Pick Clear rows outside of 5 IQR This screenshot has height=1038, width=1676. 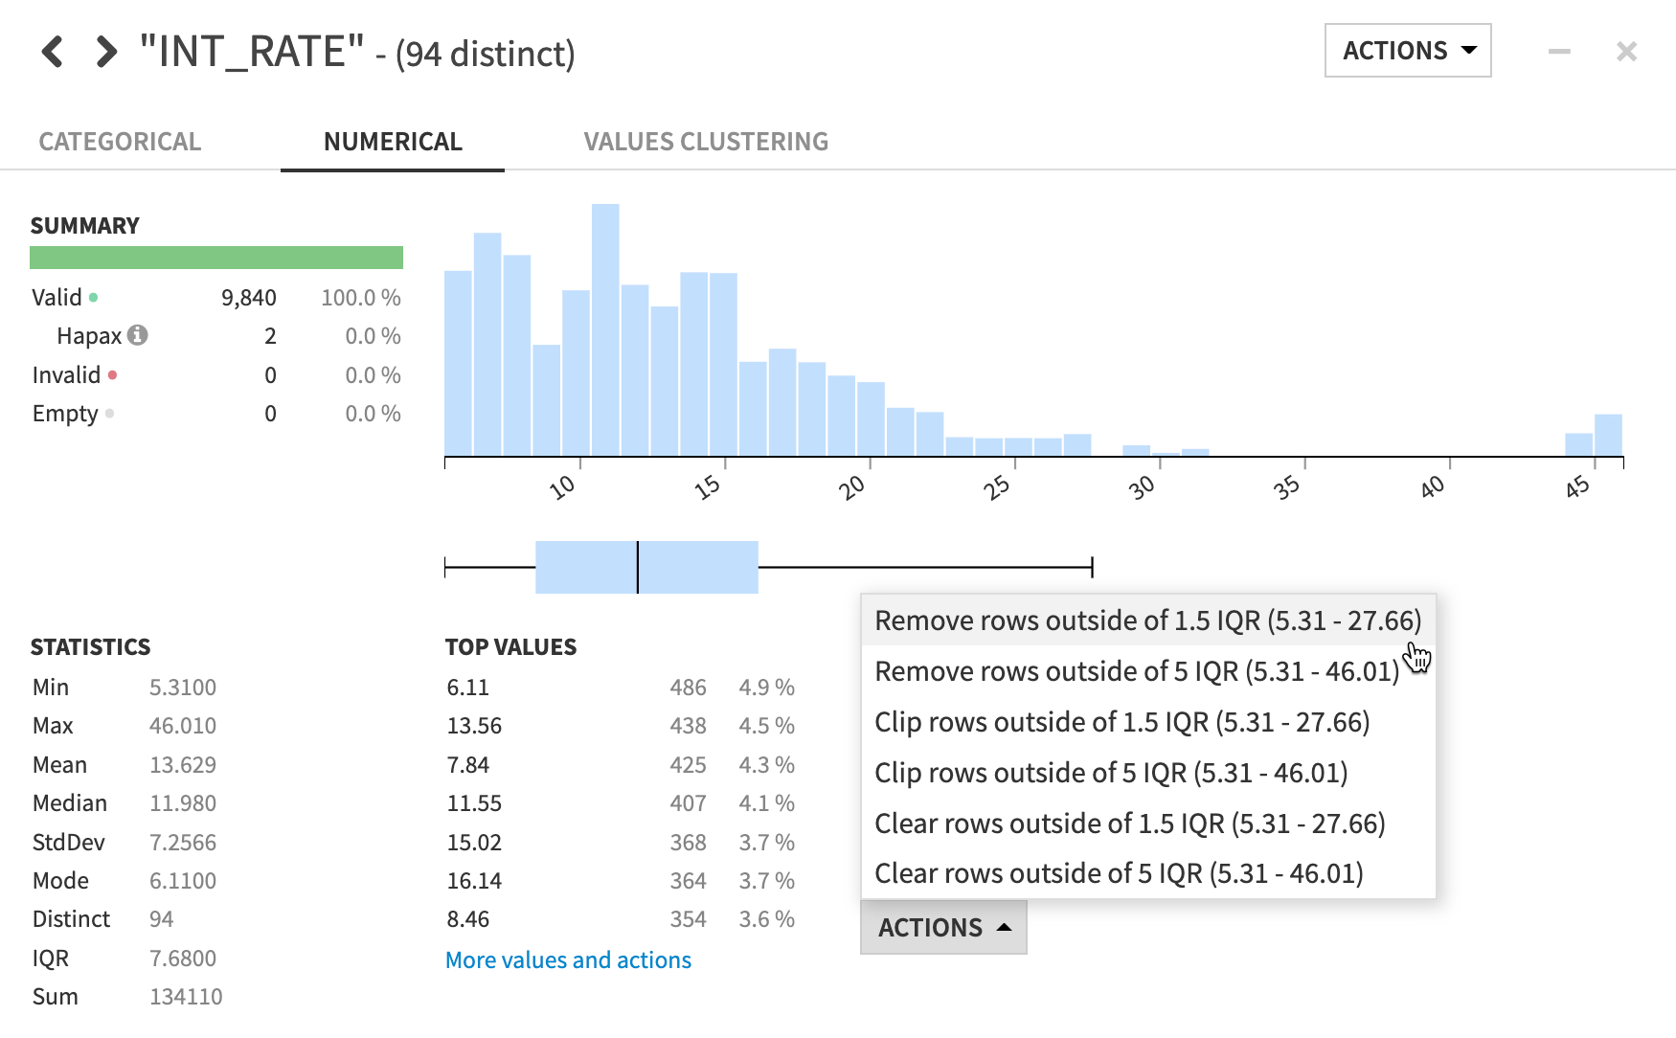click(1119, 873)
